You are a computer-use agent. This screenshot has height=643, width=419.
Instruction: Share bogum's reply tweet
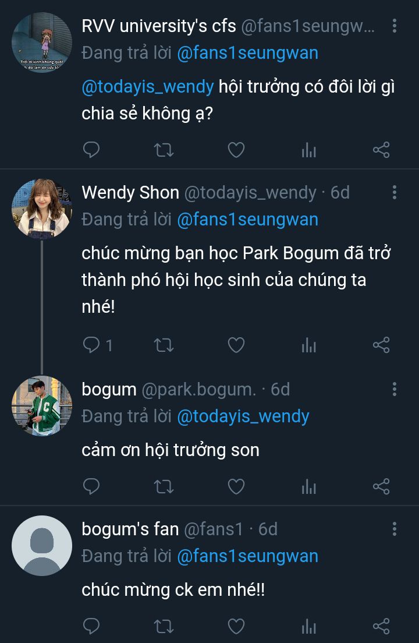(x=381, y=486)
